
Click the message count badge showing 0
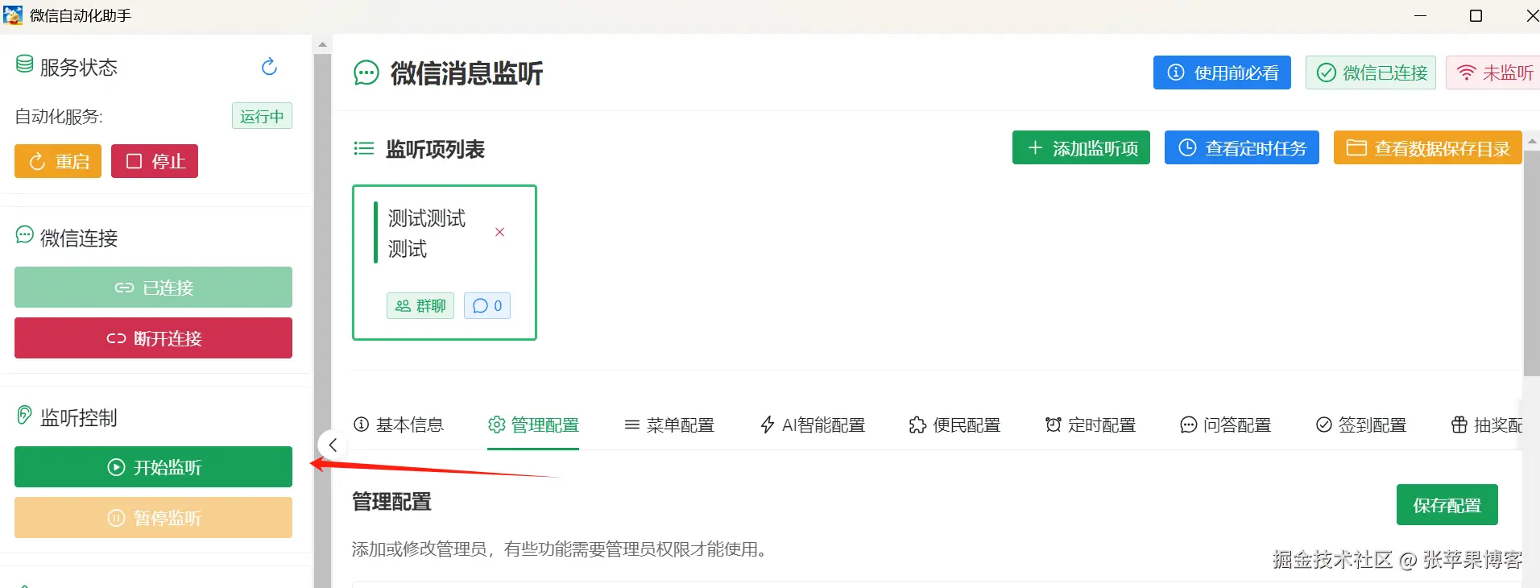[487, 306]
